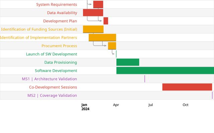Select the Data Provisioning task label

point(61,62)
